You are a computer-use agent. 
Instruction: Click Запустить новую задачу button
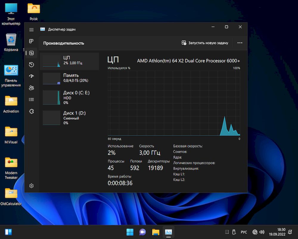pyautogui.click(x=205, y=43)
